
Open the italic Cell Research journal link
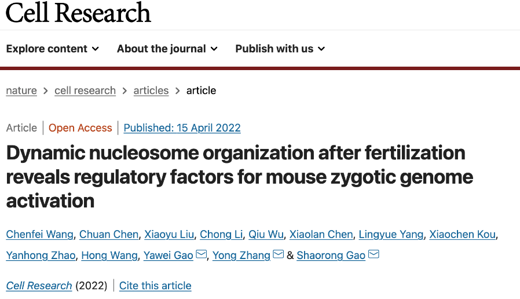pos(39,286)
